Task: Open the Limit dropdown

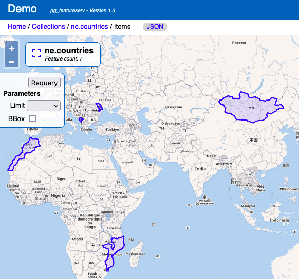Action: point(44,106)
